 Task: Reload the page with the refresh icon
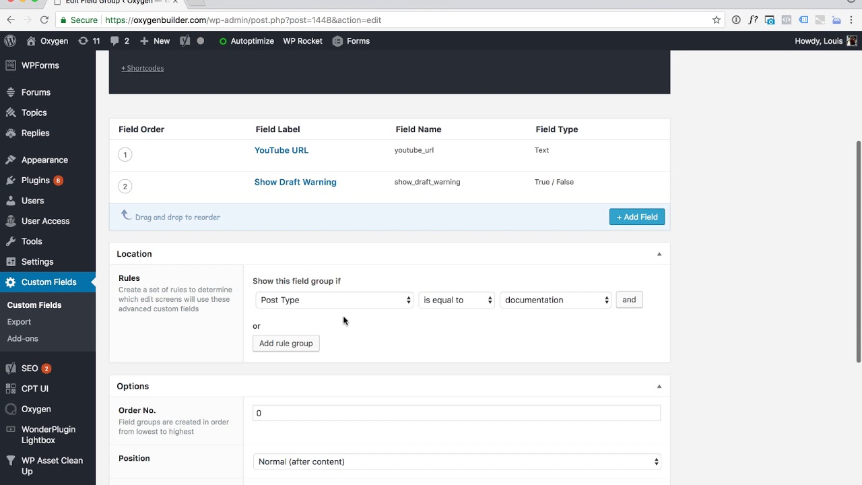pyautogui.click(x=44, y=20)
